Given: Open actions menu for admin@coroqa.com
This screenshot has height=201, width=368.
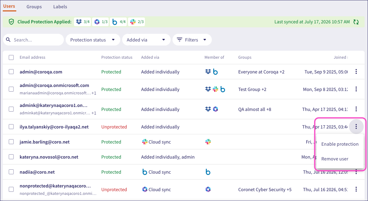Looking at the screenshot, I should point(356,72).
